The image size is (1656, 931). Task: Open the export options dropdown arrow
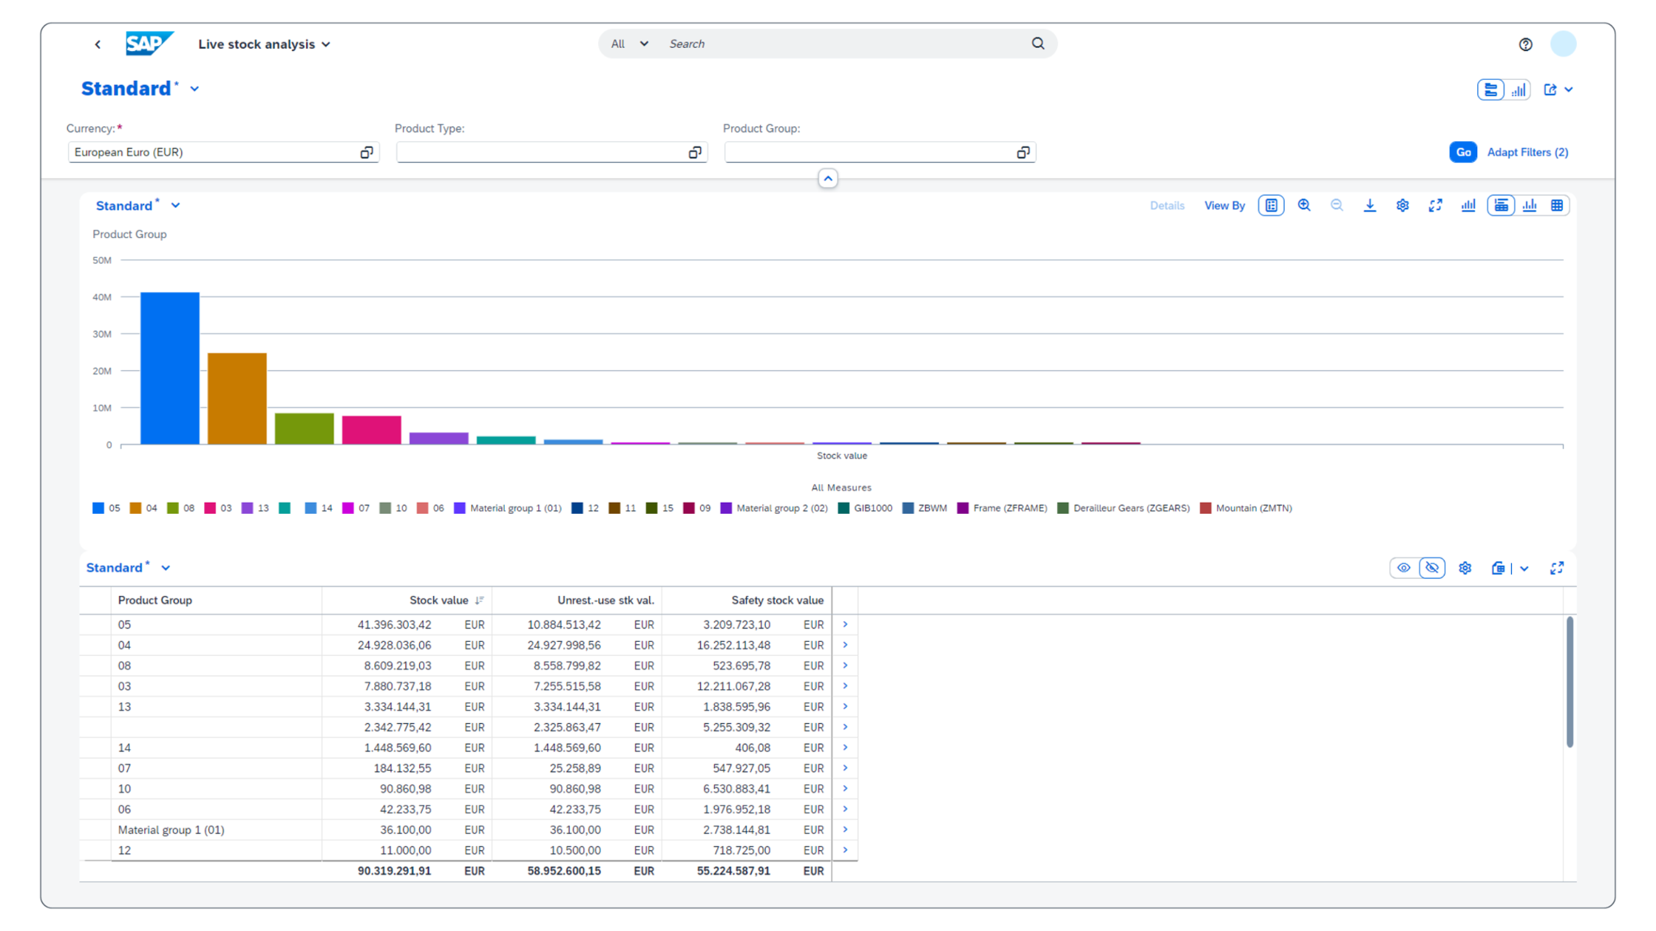point(1524,568)
